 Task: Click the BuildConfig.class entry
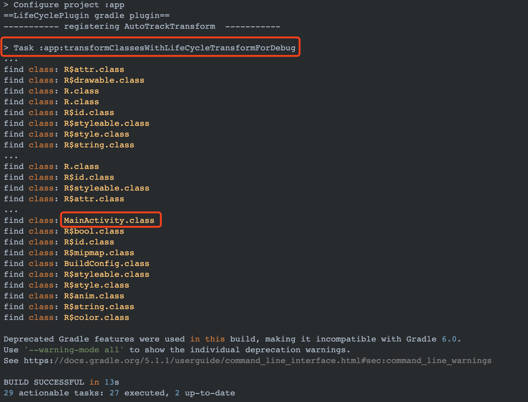(106, 264)
